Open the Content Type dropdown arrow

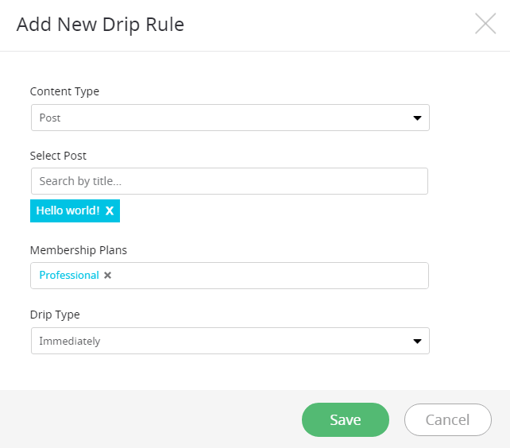(417, 118)
